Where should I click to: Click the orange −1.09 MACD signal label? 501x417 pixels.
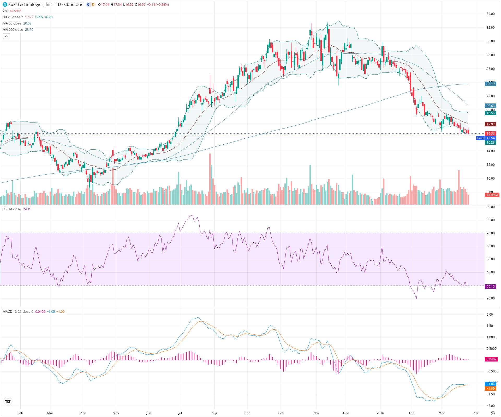[x=491, y=388]
